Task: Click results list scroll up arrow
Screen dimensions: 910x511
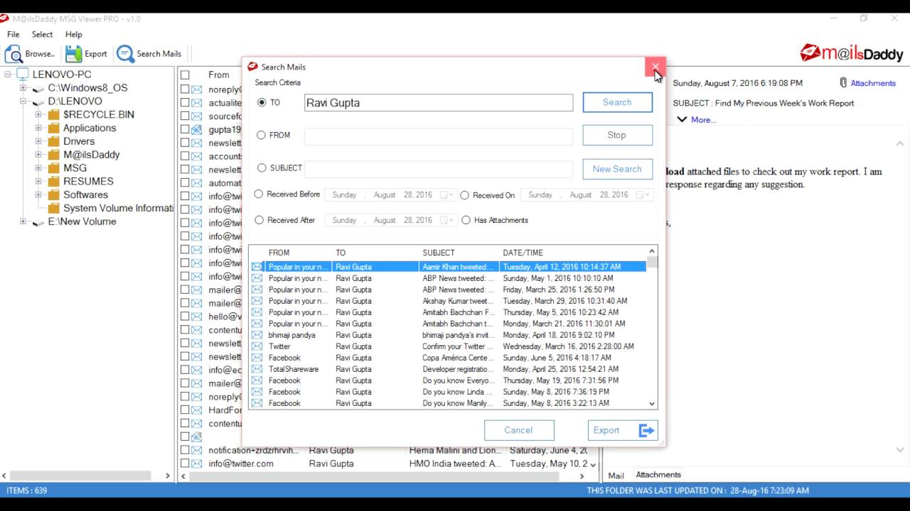Action: [652, 251]
